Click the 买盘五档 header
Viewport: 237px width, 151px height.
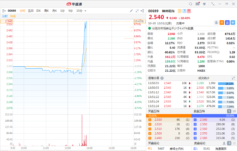[x=154, y=111]
